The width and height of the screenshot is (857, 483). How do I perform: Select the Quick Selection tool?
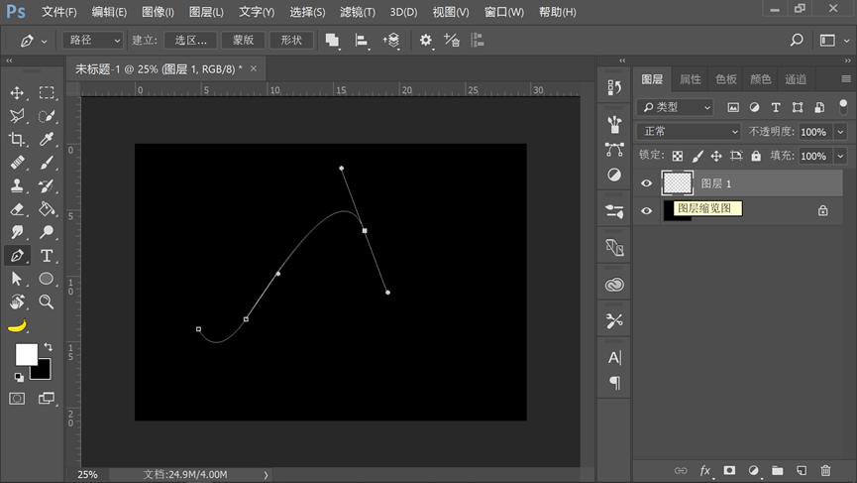[x=47, y=116]
